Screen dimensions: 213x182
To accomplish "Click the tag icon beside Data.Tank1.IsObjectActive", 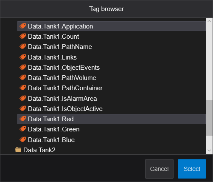I will tap(23, 108).
